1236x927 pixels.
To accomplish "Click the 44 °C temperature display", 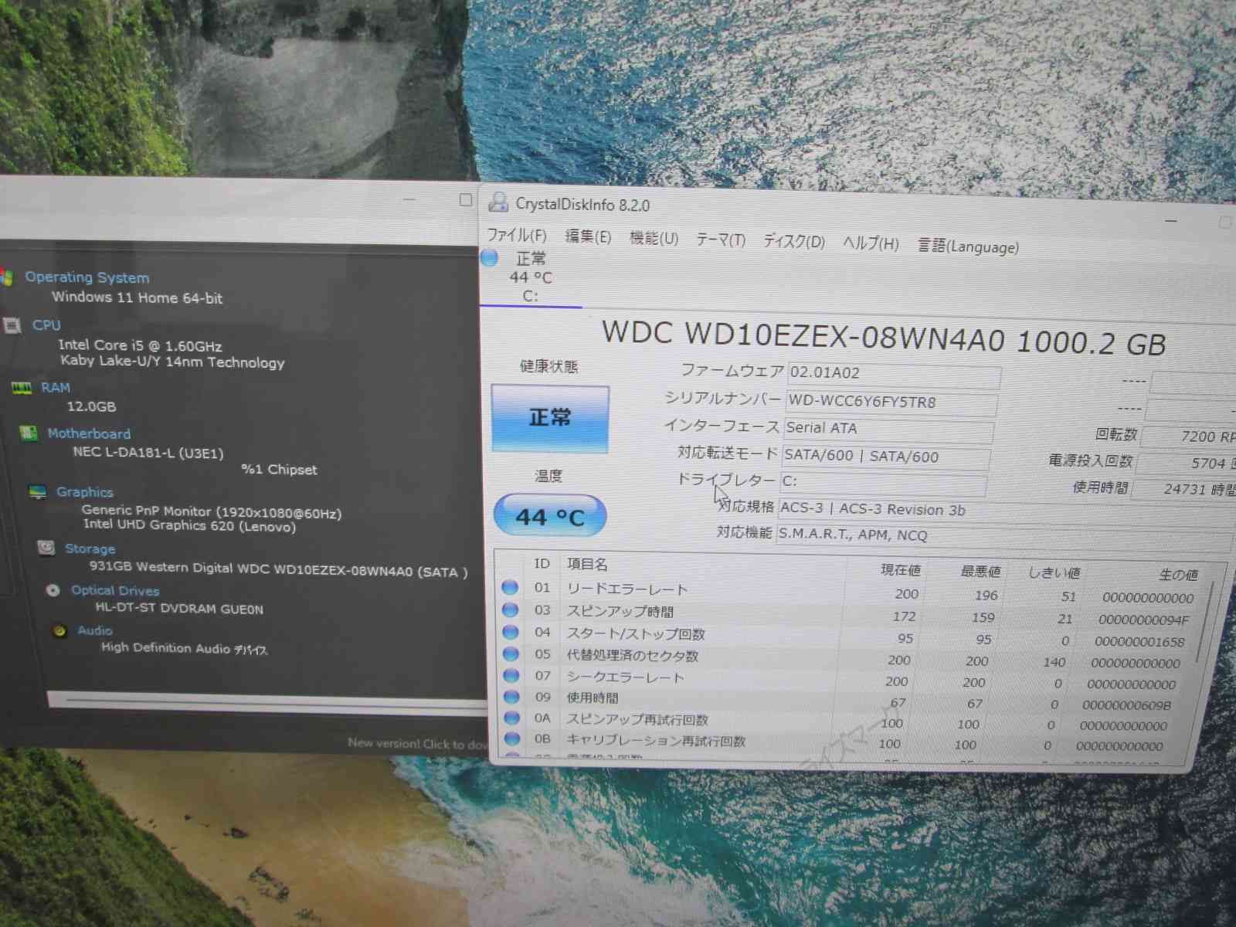I will tap(550, 515).
